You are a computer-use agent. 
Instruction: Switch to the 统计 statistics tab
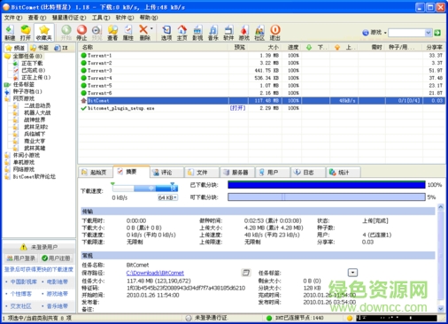pos(344,173)
